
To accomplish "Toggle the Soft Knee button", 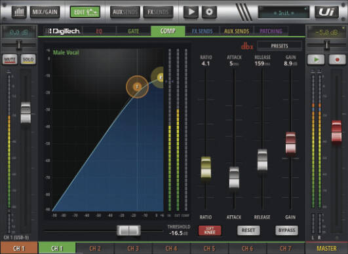I will (210, 230).
